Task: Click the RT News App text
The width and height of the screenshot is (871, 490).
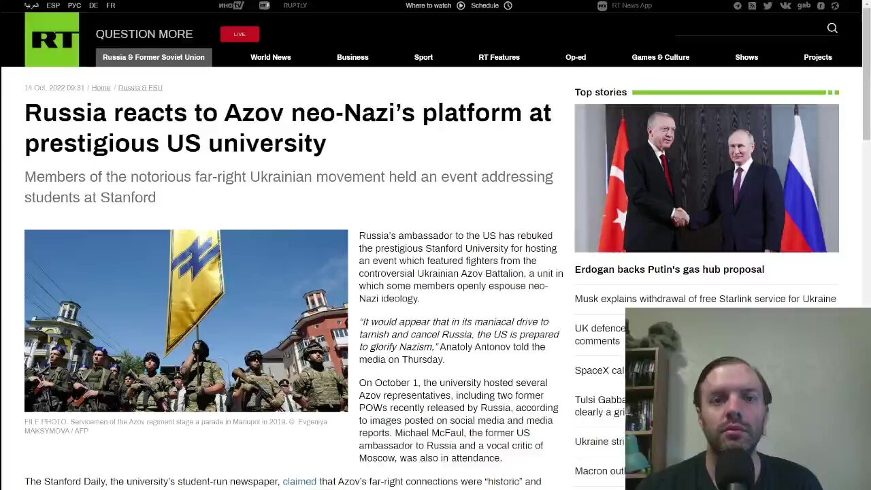Action: tap(631, 5)
